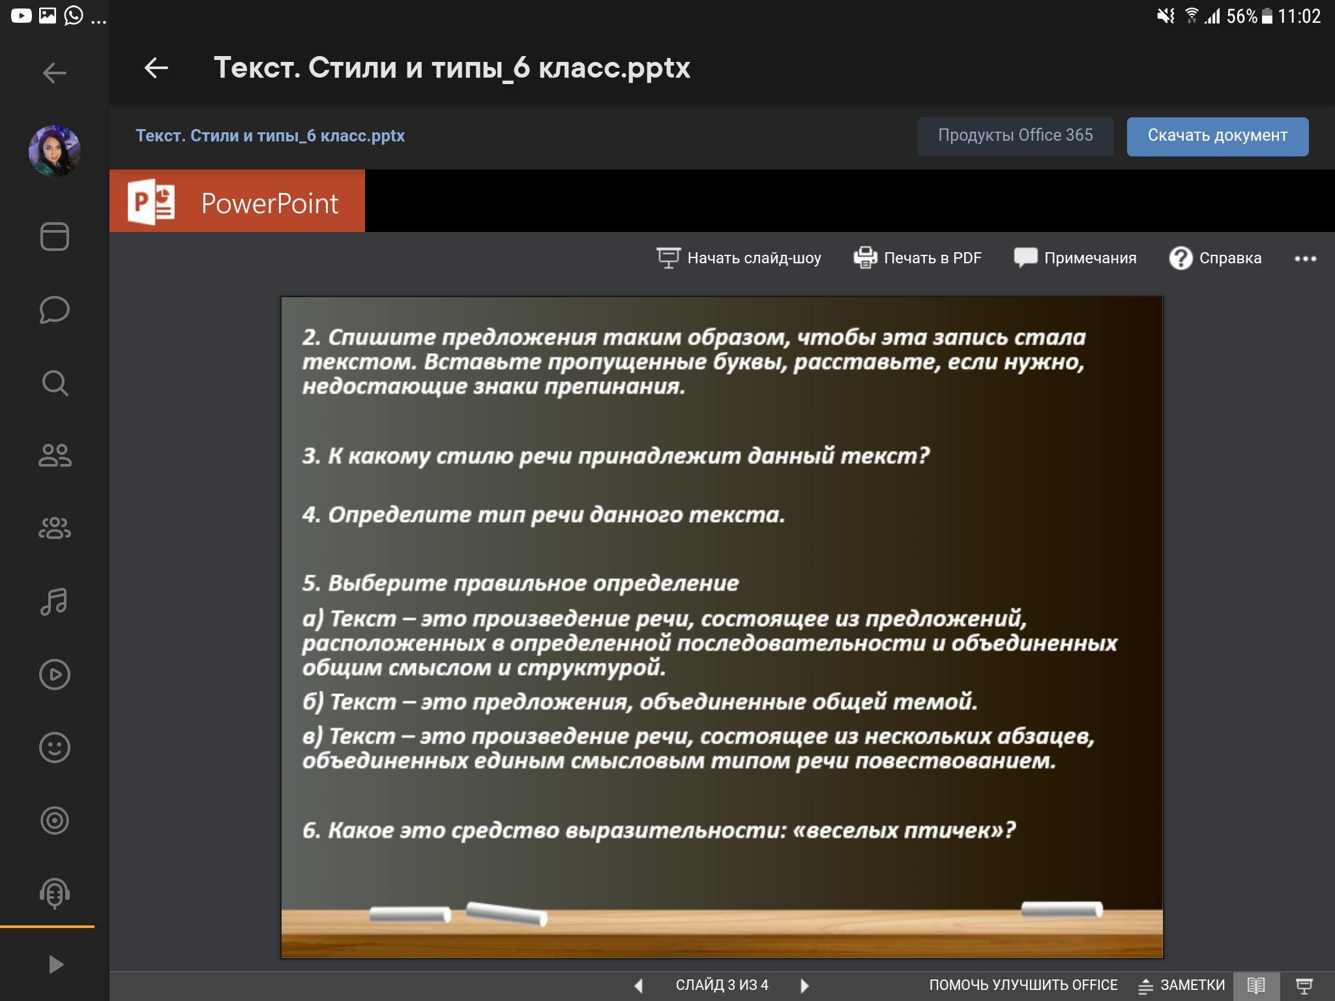Open the file name link in header

tap(270, 136)
